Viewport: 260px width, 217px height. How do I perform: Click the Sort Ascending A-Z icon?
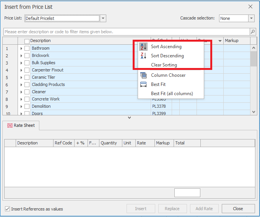143,47
